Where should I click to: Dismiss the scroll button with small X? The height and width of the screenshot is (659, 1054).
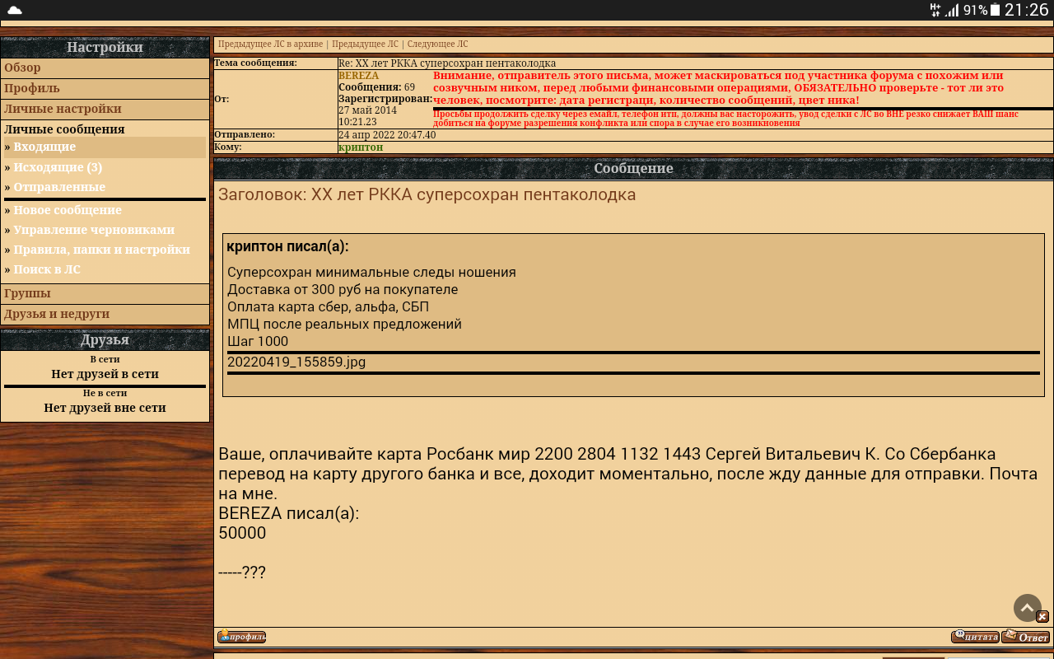point(1042,616)
